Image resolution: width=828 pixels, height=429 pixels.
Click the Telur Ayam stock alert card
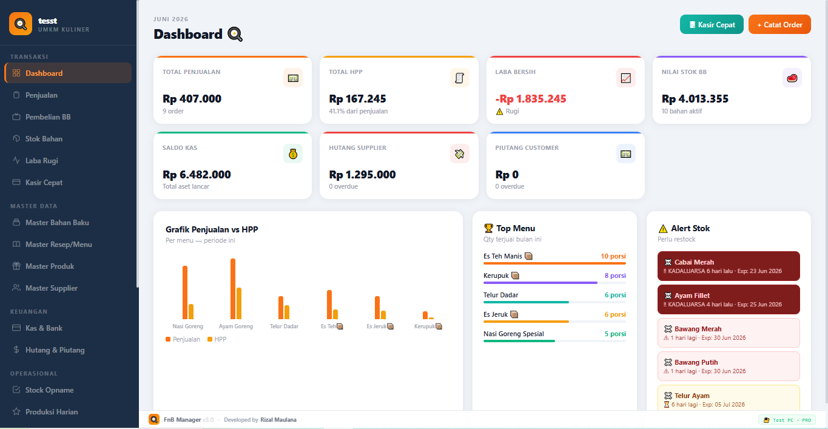[729, 397]
